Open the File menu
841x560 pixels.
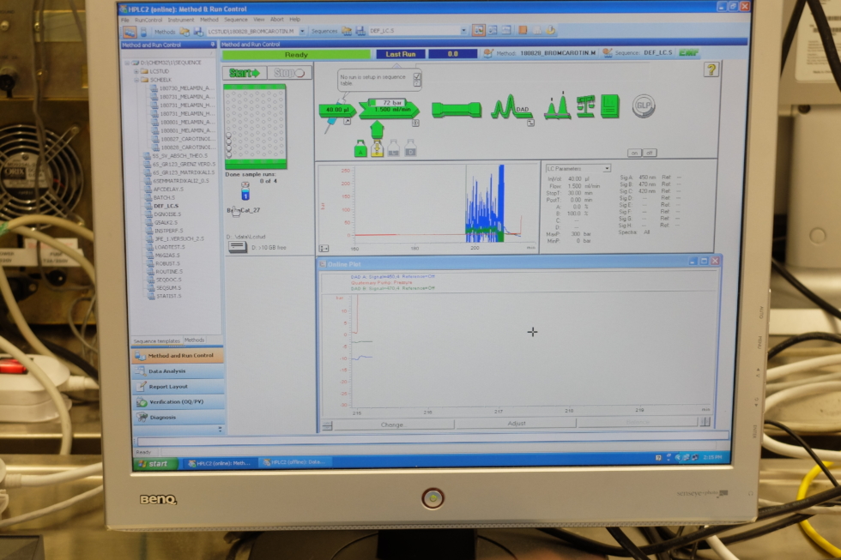[x=125, y=20]
